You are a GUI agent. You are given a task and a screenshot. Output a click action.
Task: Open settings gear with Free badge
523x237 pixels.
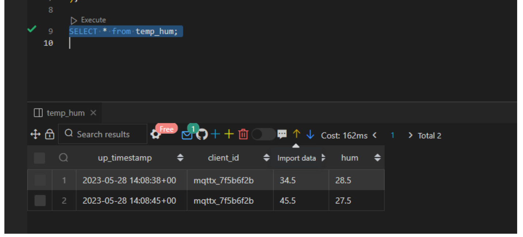click(x=156, y=135)
